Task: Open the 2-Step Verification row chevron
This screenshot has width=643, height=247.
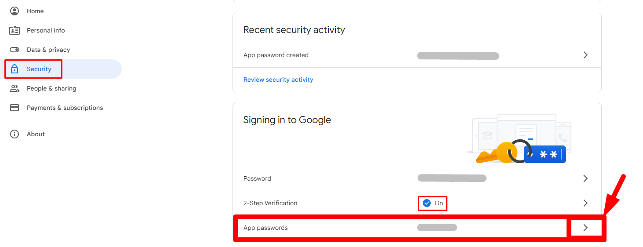Action: click(x=585, y=203)
